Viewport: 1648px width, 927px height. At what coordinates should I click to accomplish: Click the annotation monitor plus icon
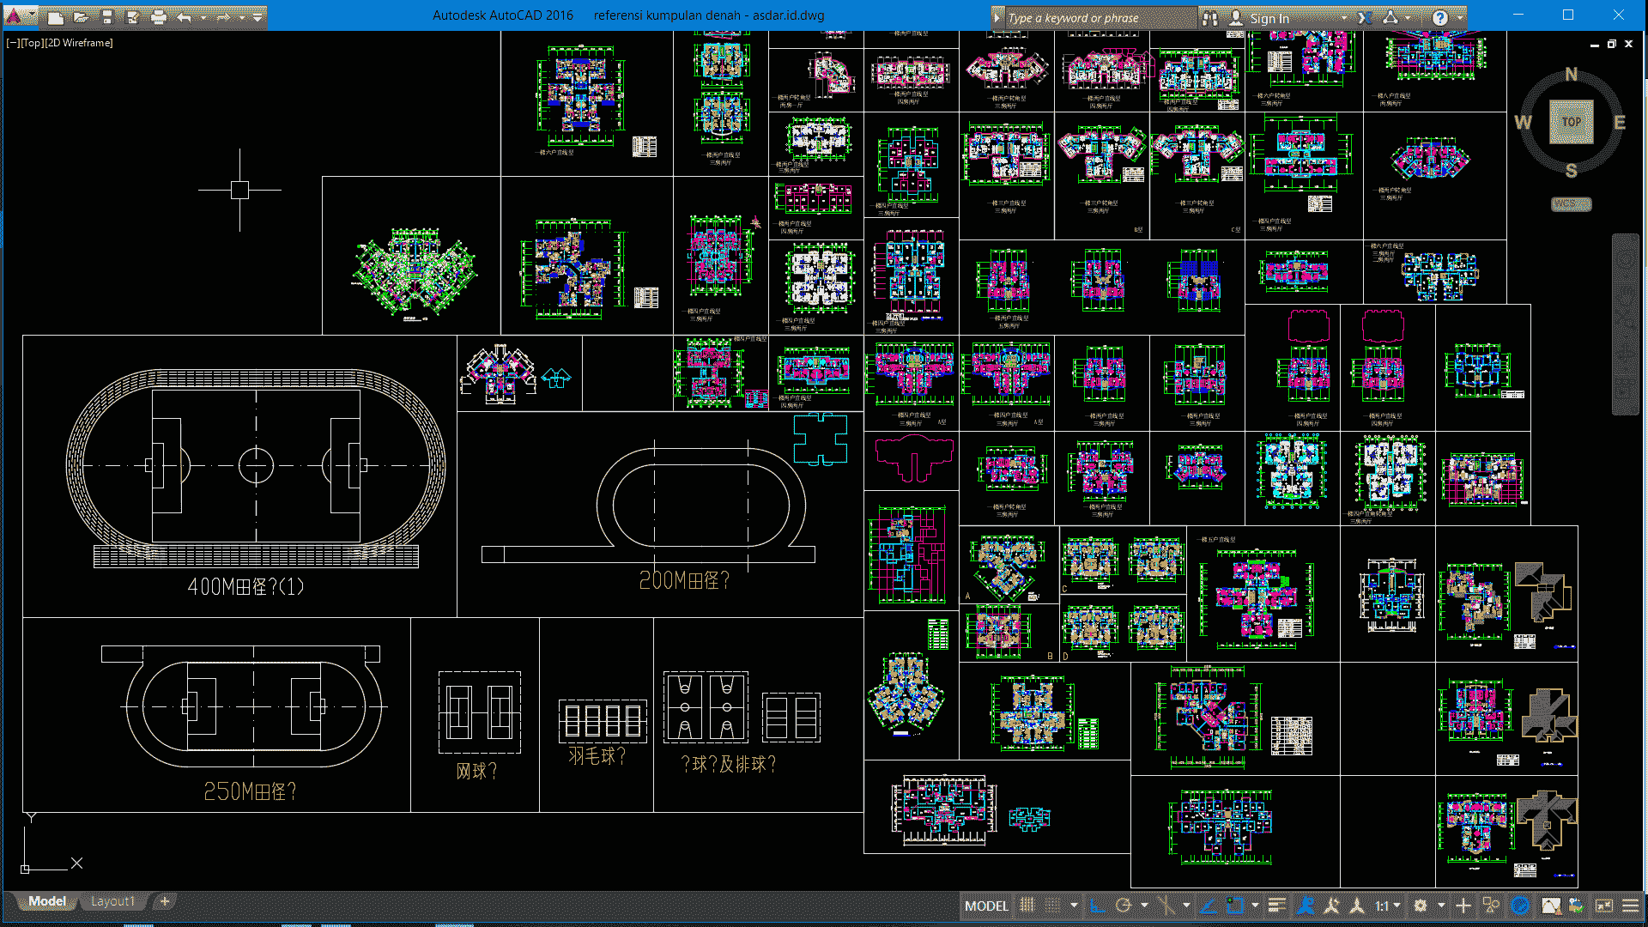tap(1463, 906)
